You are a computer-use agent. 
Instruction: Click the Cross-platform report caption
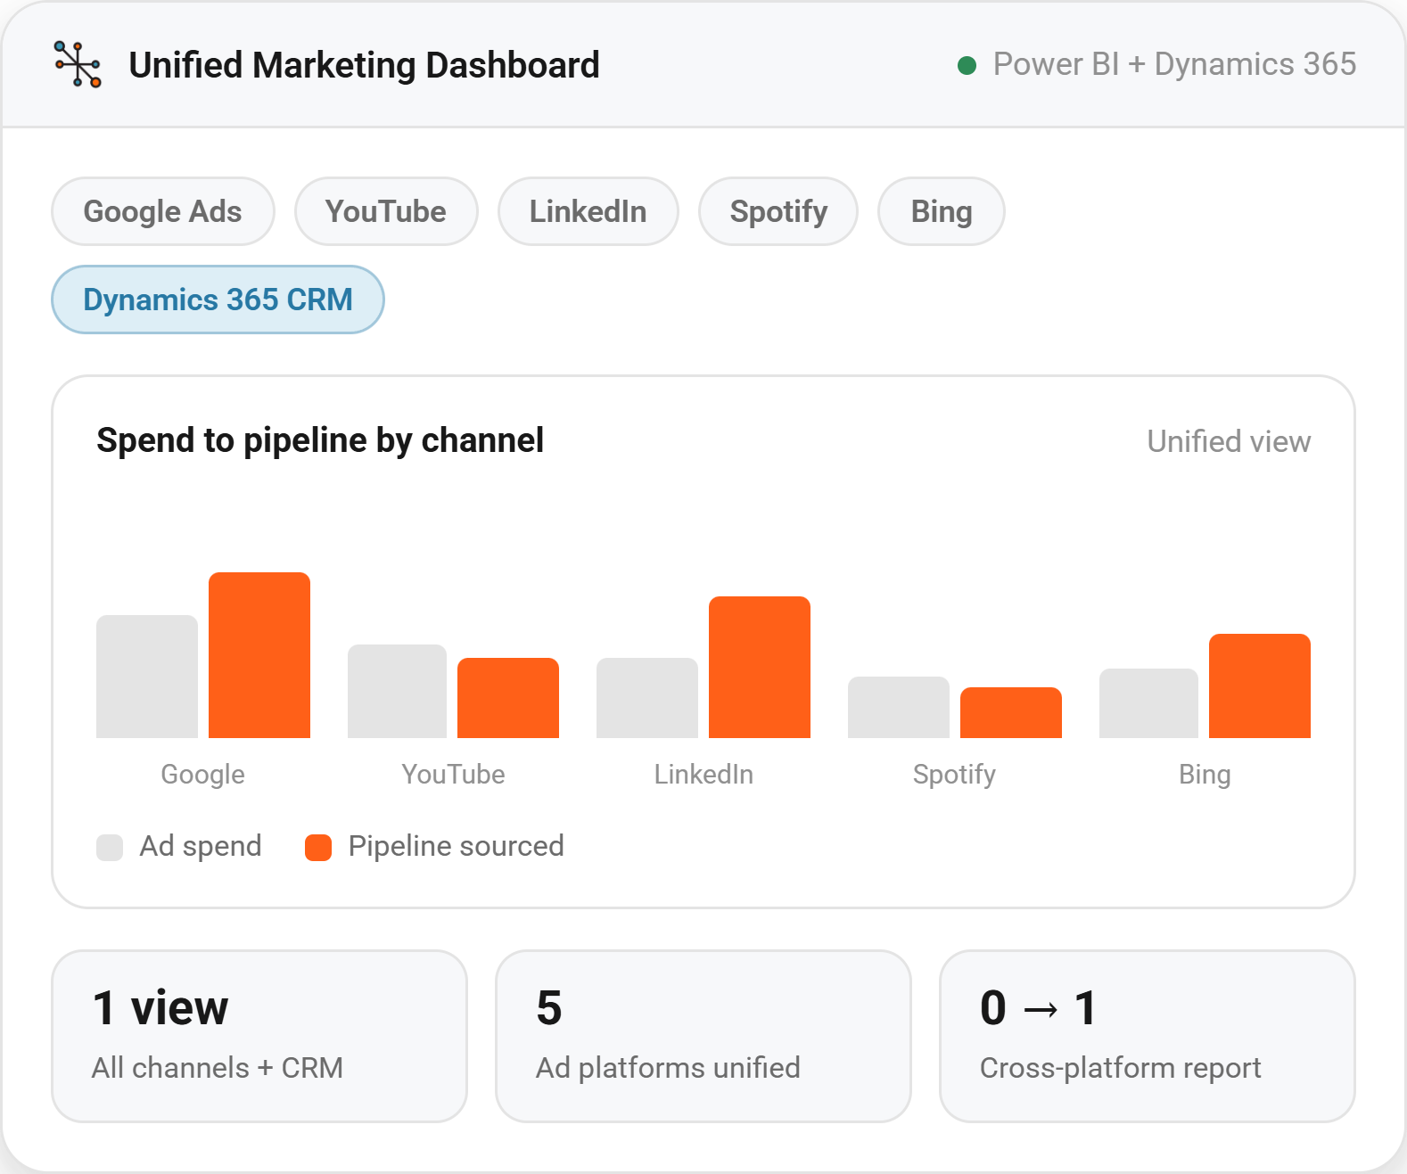coord(1121,1068)
